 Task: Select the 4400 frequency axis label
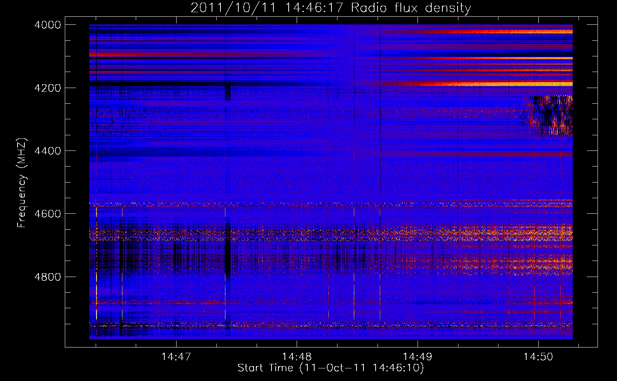click(x=48, y=151)
